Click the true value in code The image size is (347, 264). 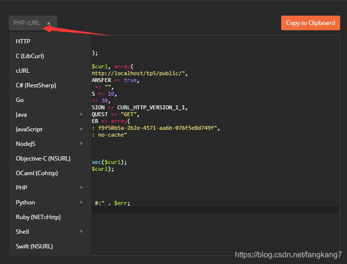point(130,80)
